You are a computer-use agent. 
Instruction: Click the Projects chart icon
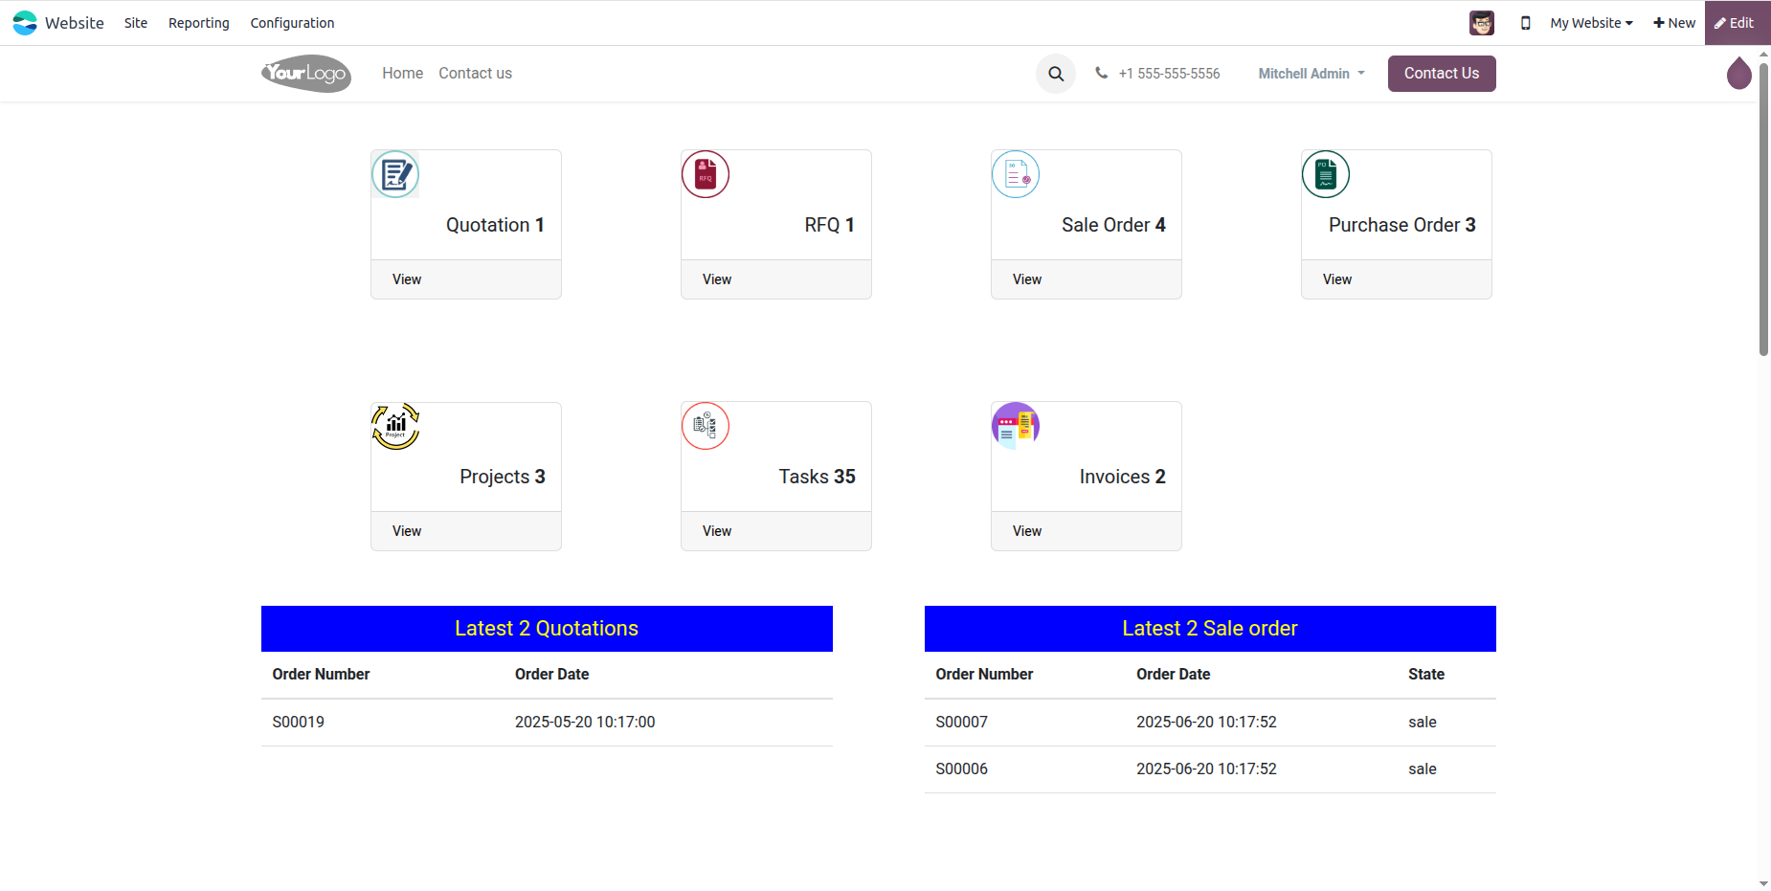point(395,426)
